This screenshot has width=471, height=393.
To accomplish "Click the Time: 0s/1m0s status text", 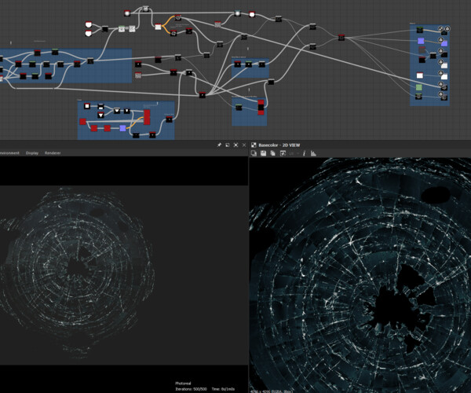I will click(x=223, y=389).
